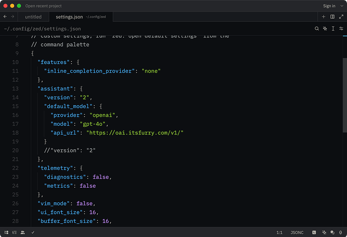
Task: Click the "metrics" key
Action: [58, 186]
